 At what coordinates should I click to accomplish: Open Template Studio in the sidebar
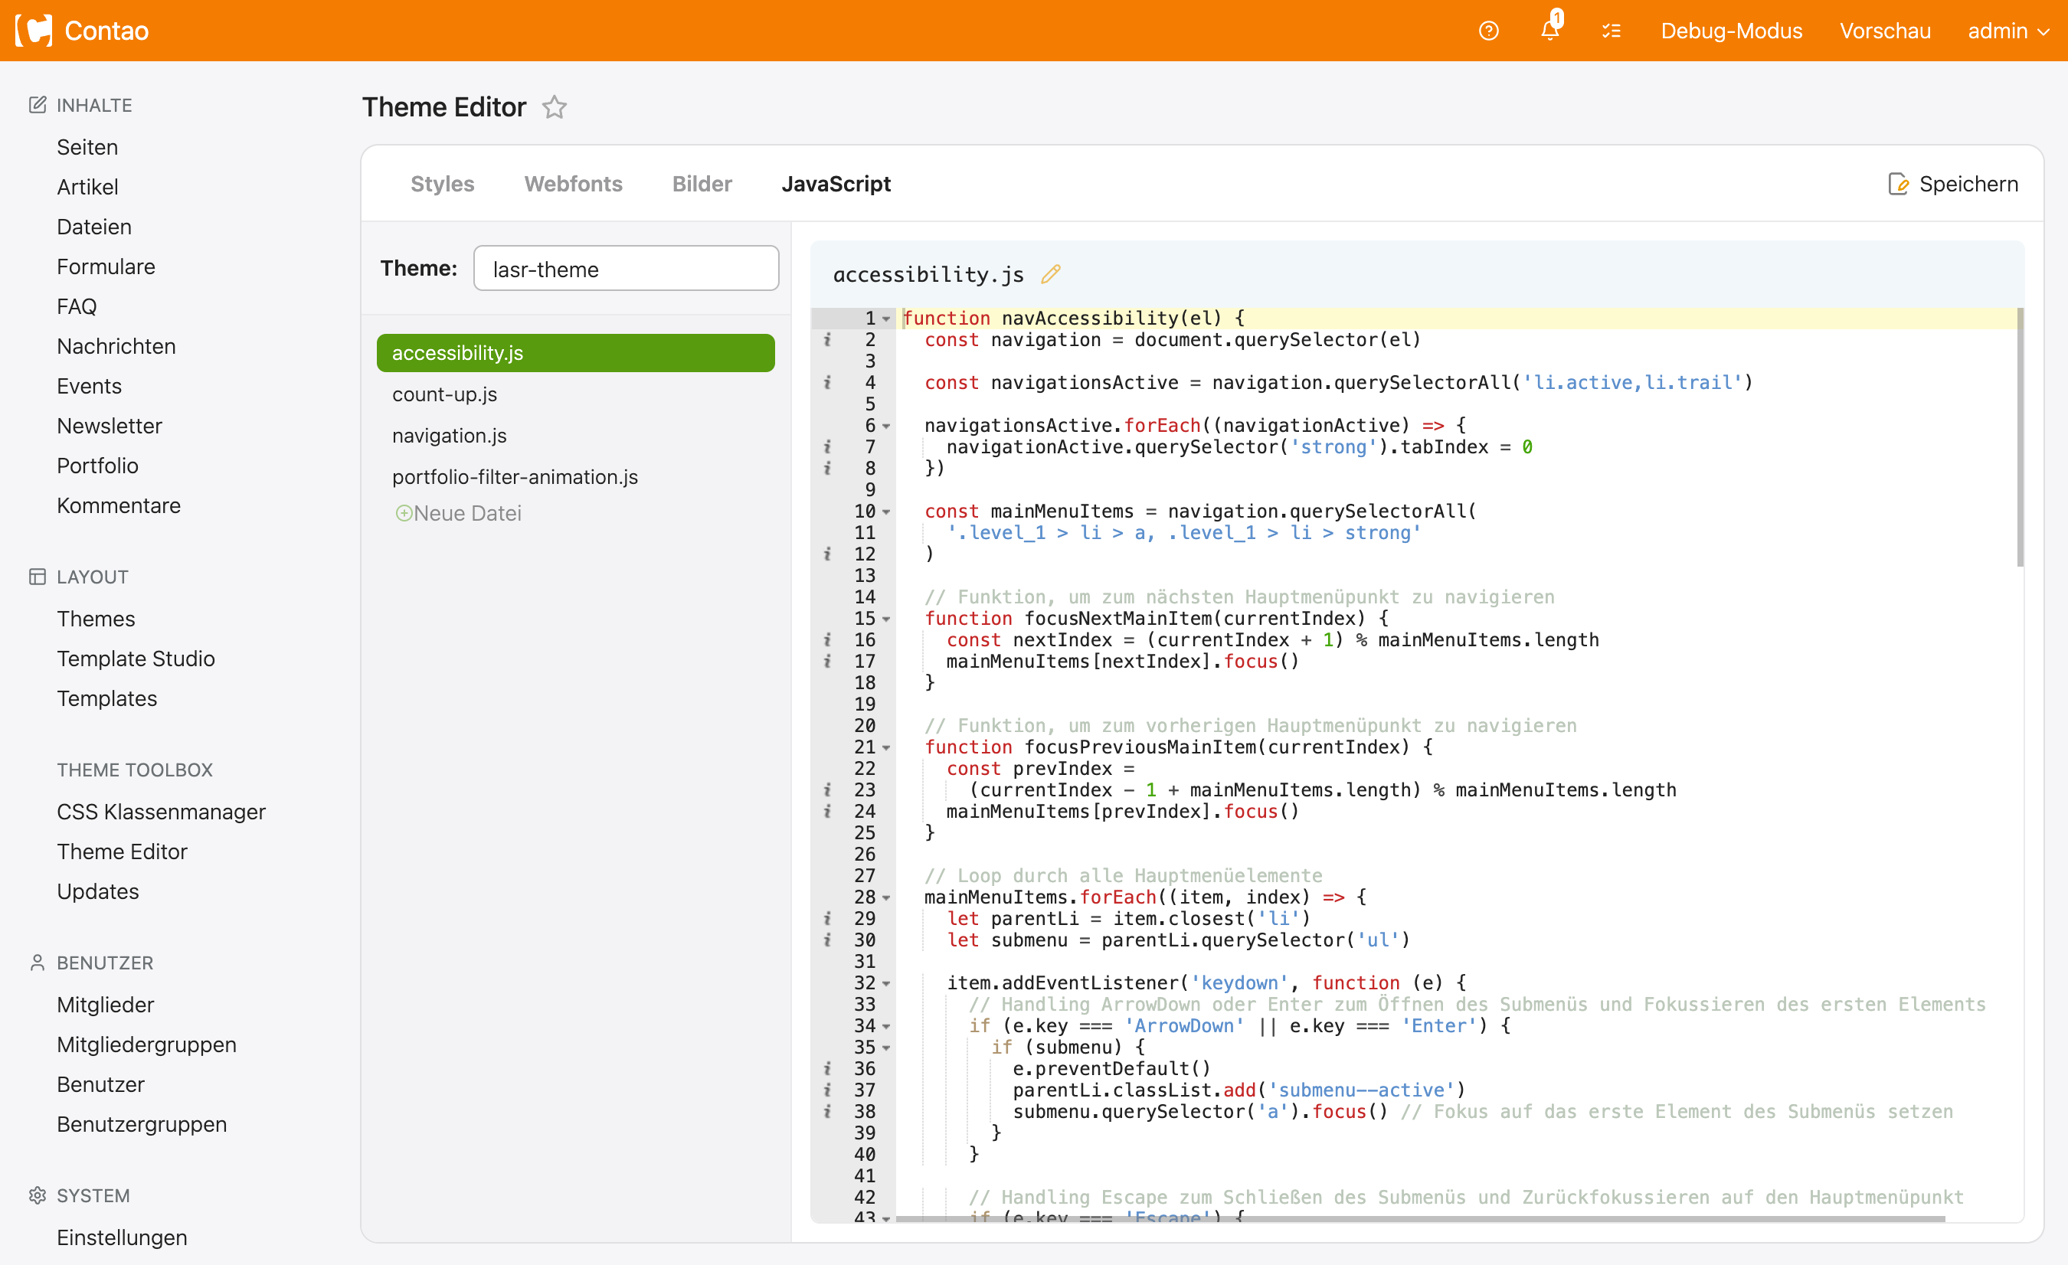tap(136, 659)
